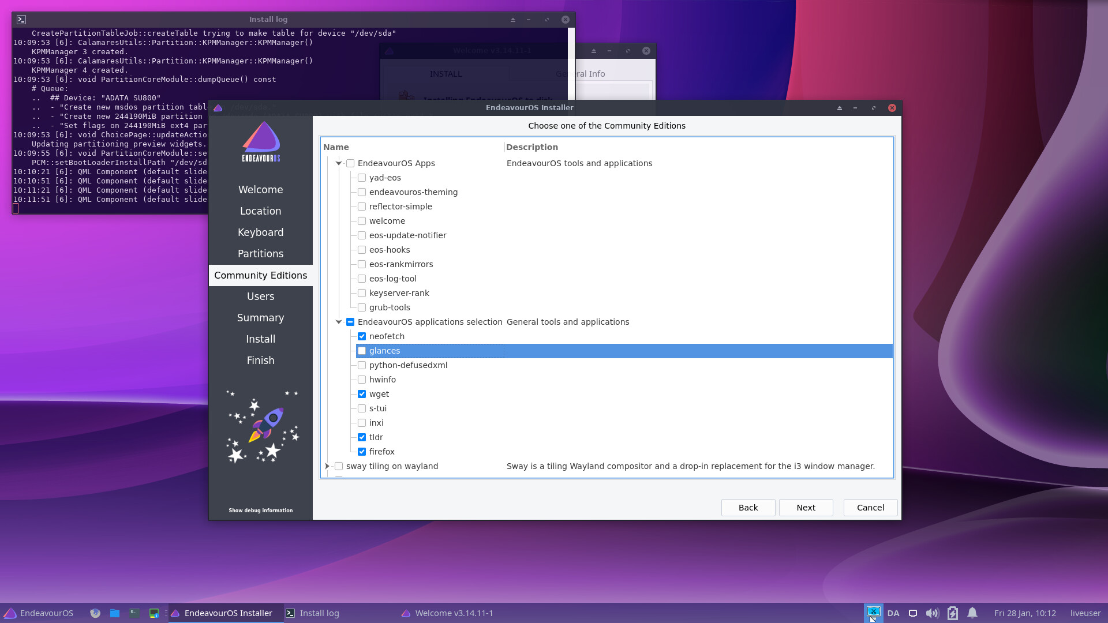Close the Install log window
Screen dimensions: 1108x623
point(566,20)
